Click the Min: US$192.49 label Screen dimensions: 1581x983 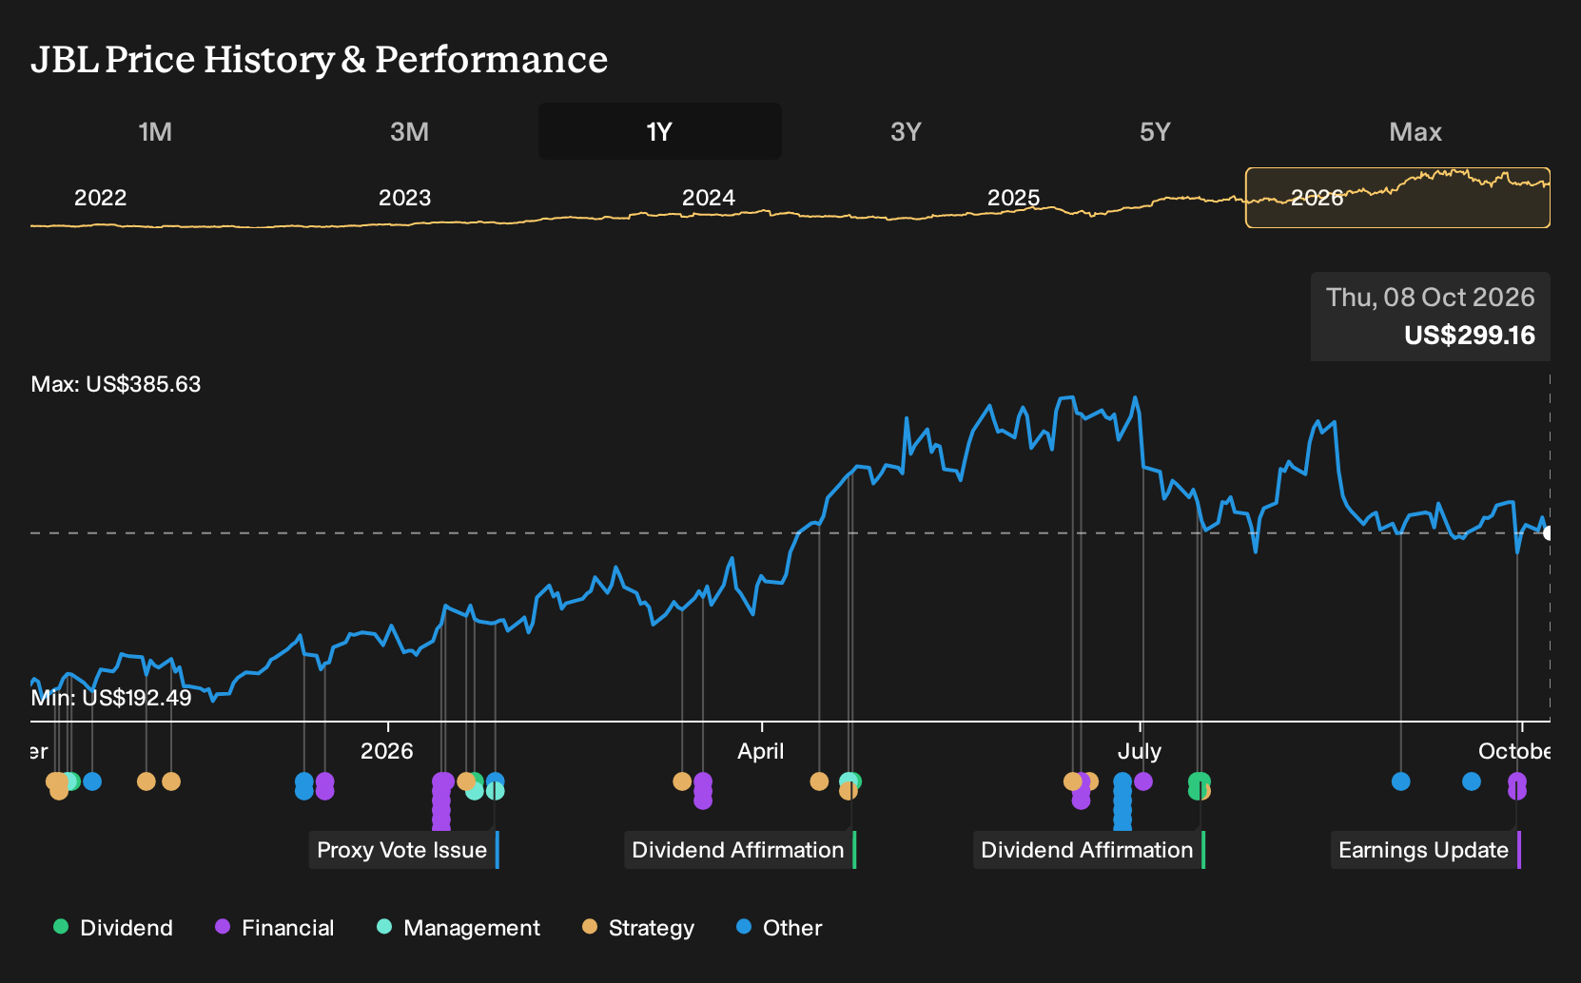[x=111, y=698]
